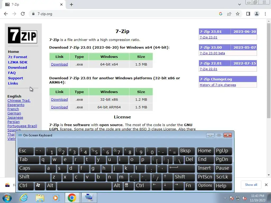
Task: Close the 7-Zip browser tab
Action: point(61,4)
